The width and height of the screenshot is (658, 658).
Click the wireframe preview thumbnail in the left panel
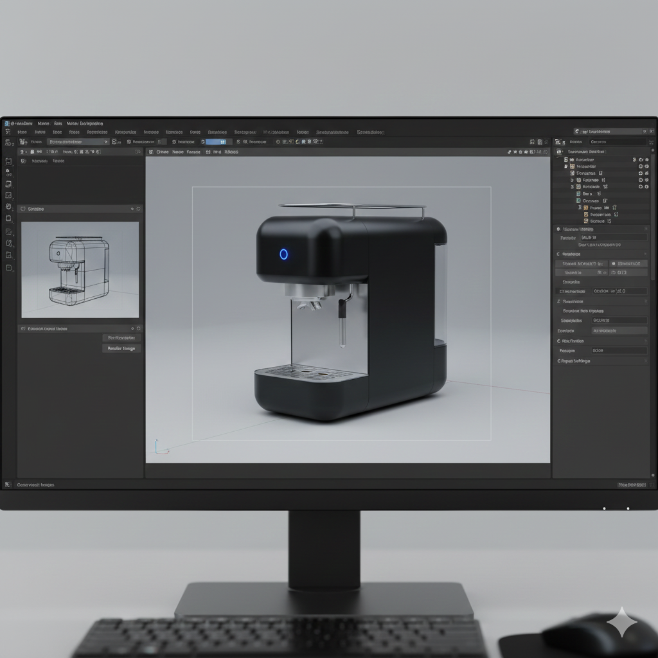80,270
